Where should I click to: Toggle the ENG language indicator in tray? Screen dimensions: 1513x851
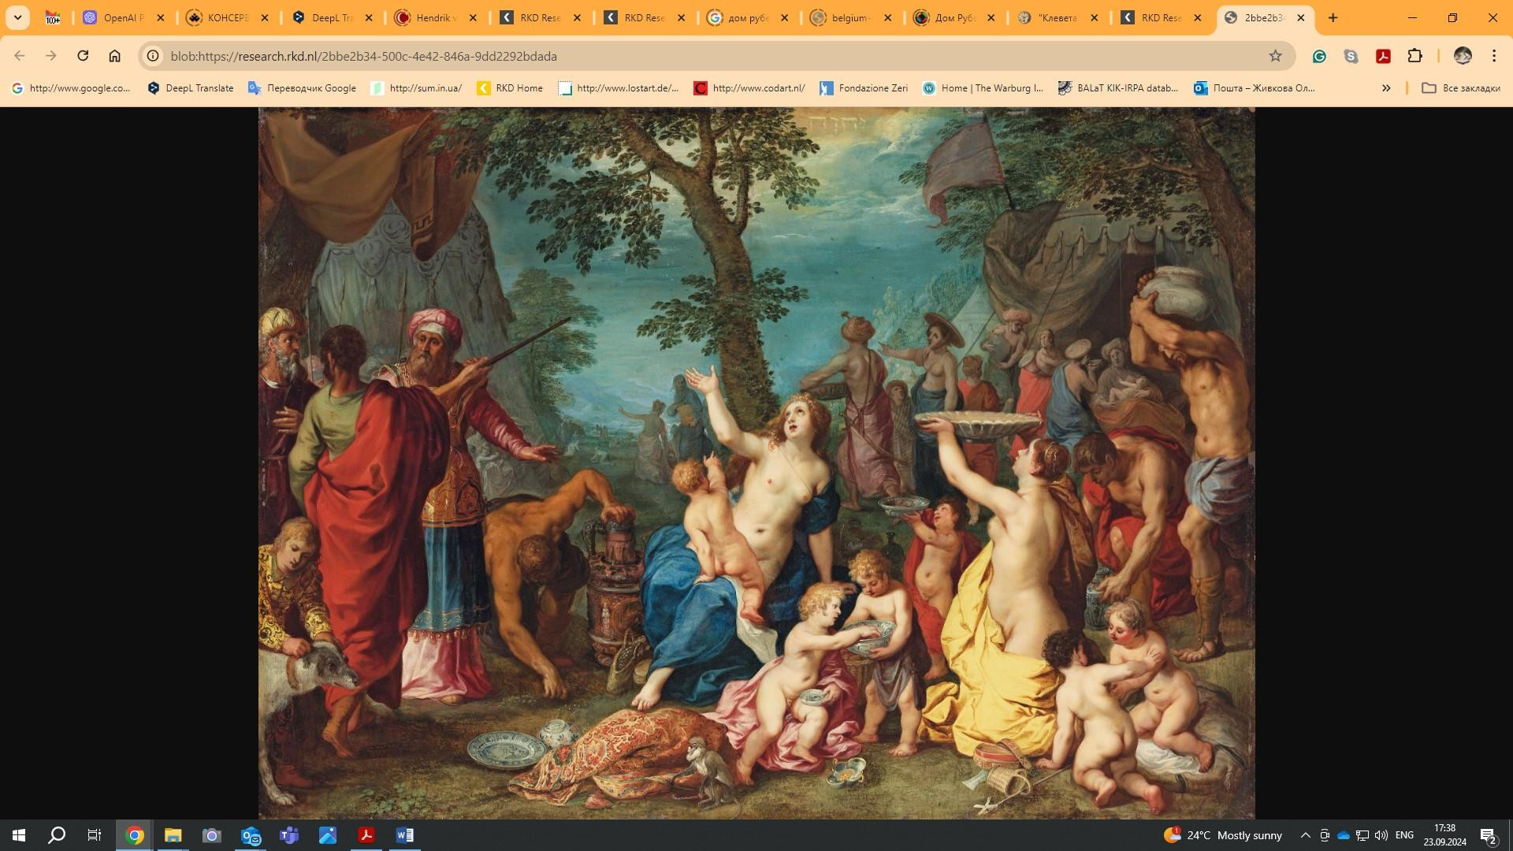point(1404,835)
